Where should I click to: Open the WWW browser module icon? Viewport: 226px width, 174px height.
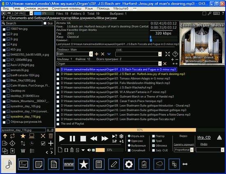[69, 164]
